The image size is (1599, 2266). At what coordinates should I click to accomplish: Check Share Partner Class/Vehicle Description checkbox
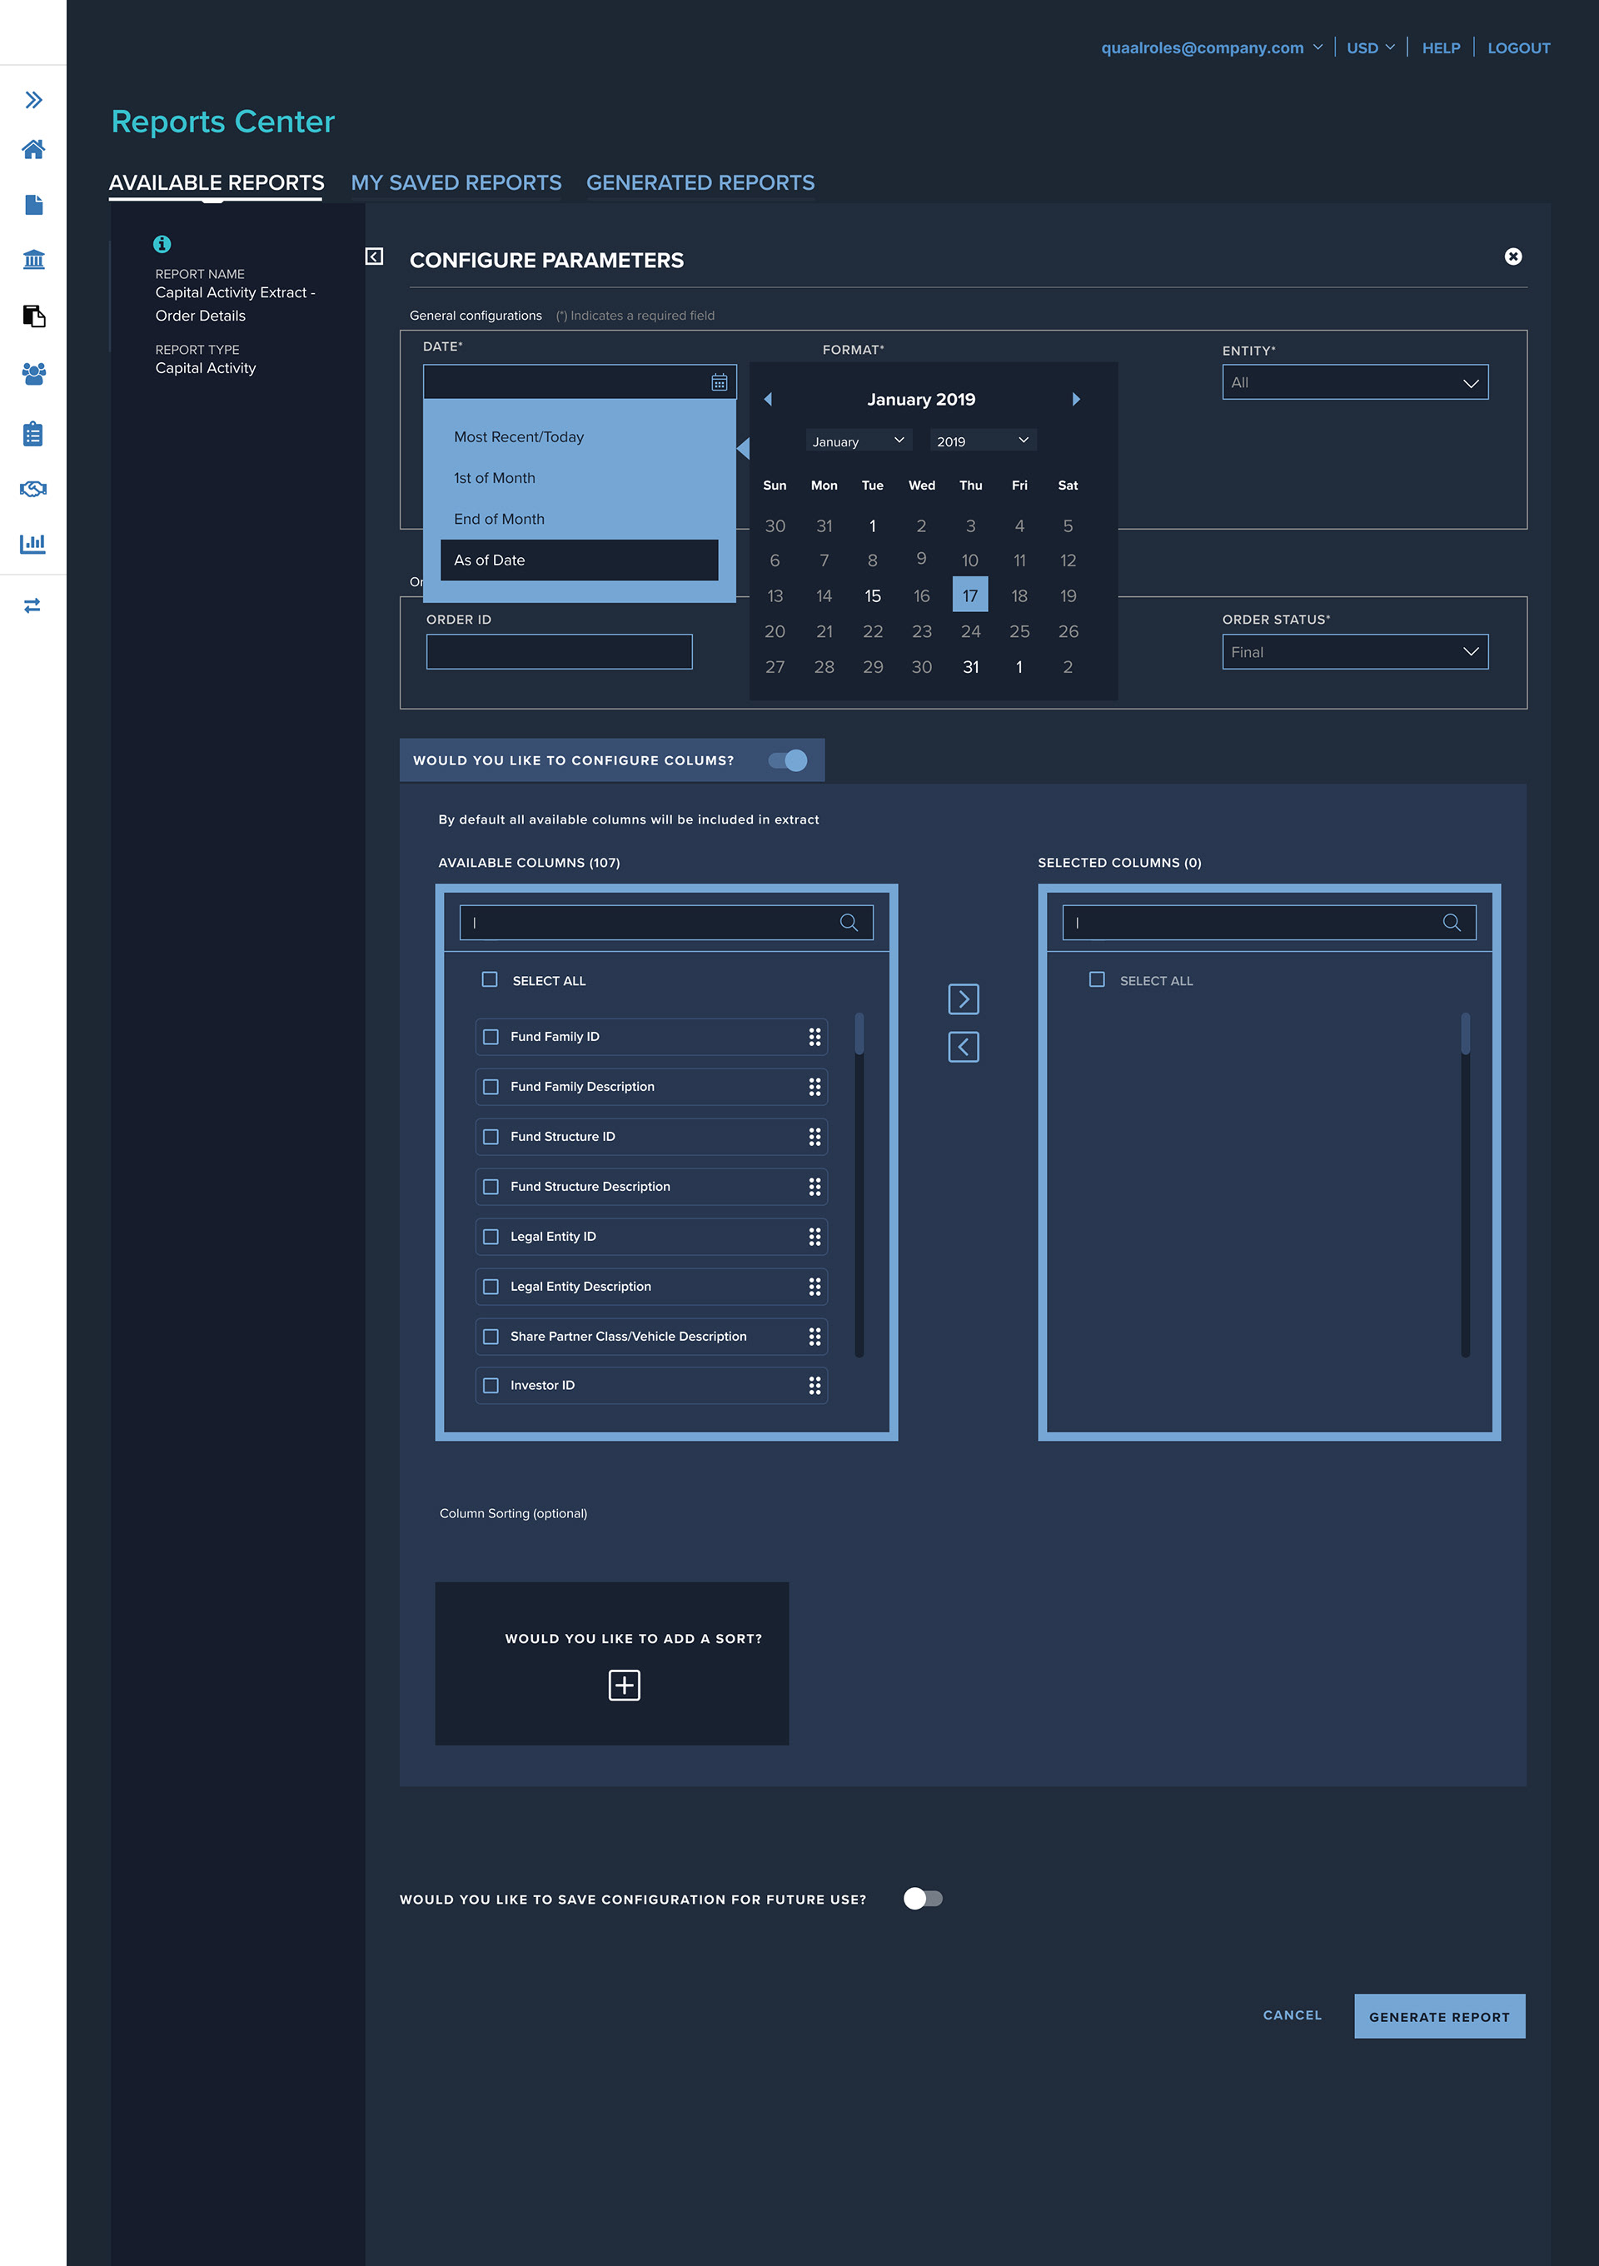pos(491,1337)
